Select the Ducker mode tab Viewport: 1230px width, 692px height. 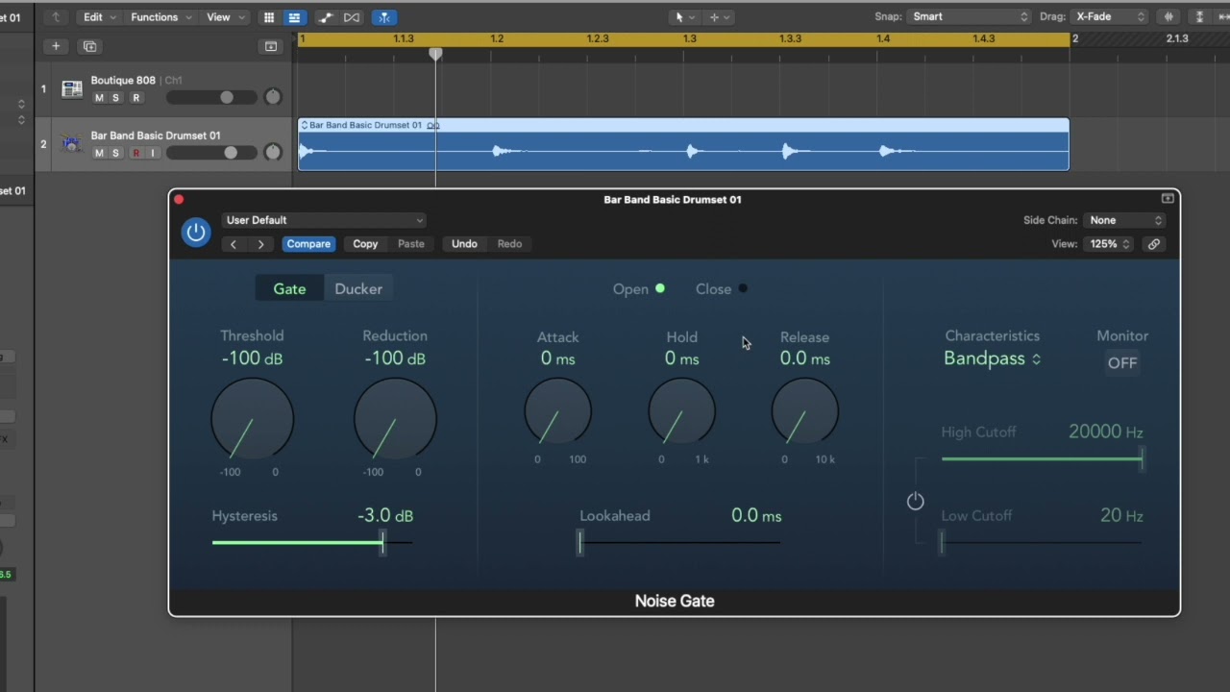click(x=358, y=288)
